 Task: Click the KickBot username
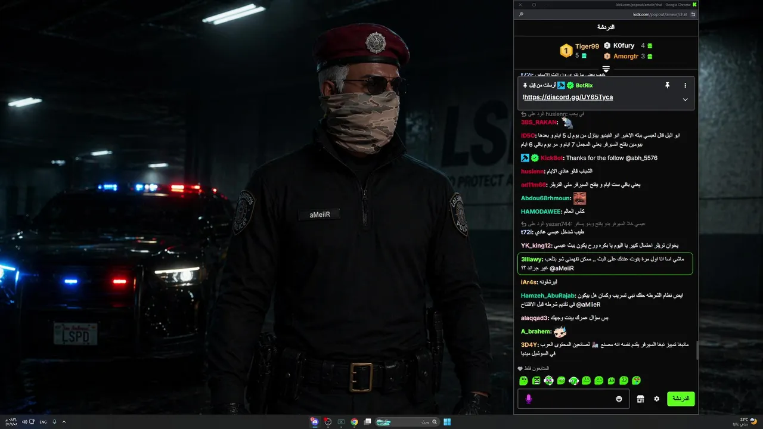pos(551,158)
